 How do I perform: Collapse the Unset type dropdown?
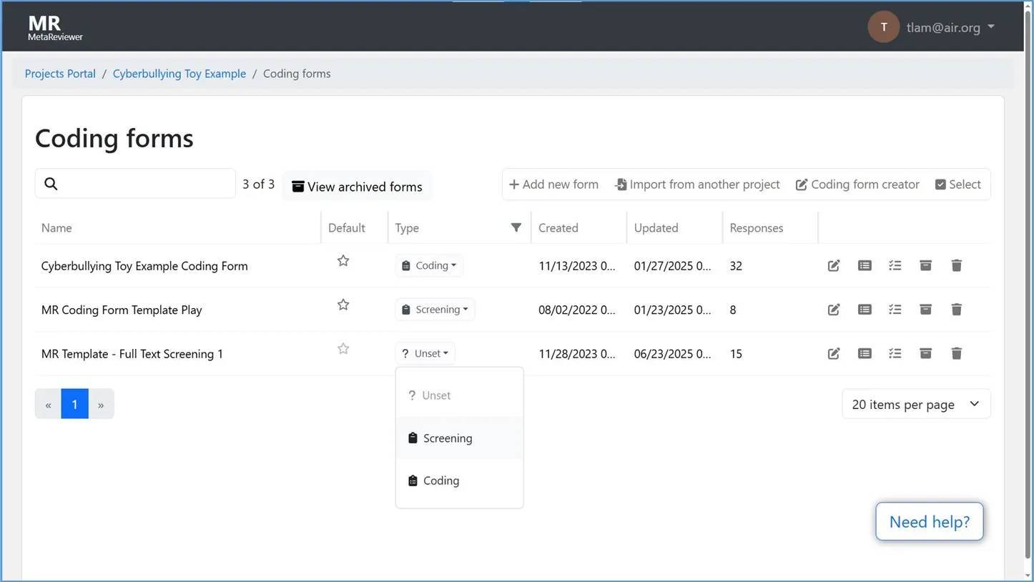point(425,353)
